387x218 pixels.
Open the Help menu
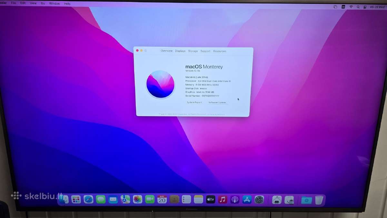(67, 4)
